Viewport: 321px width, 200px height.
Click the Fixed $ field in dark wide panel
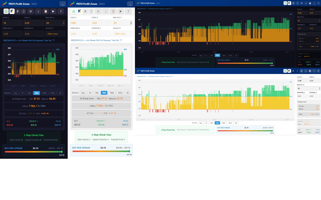(x=315, y=13)
